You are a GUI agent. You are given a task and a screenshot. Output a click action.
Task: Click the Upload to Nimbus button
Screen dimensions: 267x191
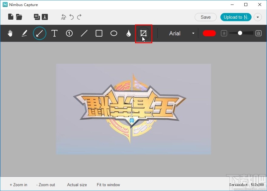pyautogui.click(x=236, y=17)
